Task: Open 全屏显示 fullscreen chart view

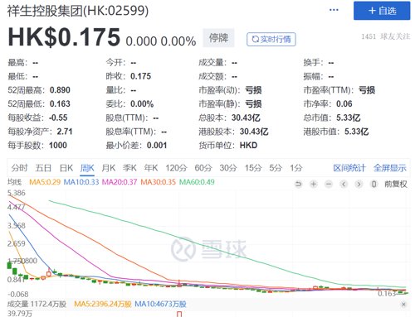Action: (390, 168)
